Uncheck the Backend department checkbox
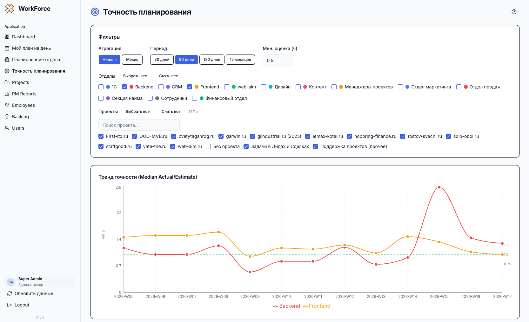Viewport: 529px width, 322px height. (124, 87)
